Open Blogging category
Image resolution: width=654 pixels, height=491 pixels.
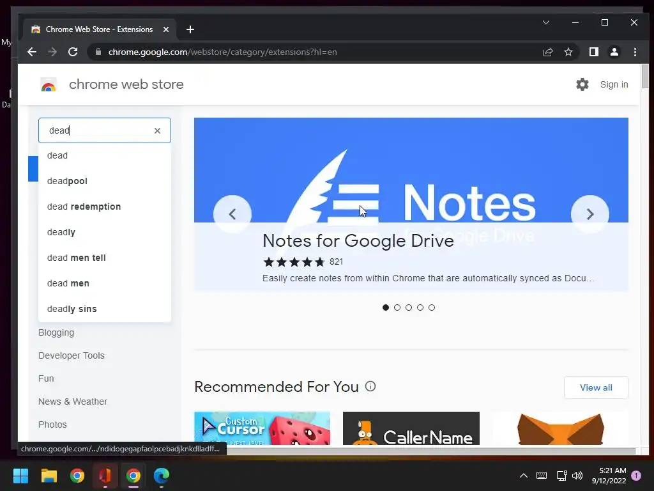56,332
